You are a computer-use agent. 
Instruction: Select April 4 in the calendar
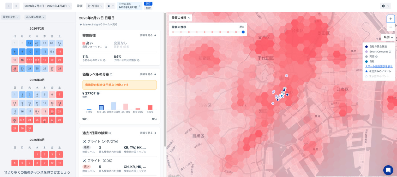coord(60,154)
